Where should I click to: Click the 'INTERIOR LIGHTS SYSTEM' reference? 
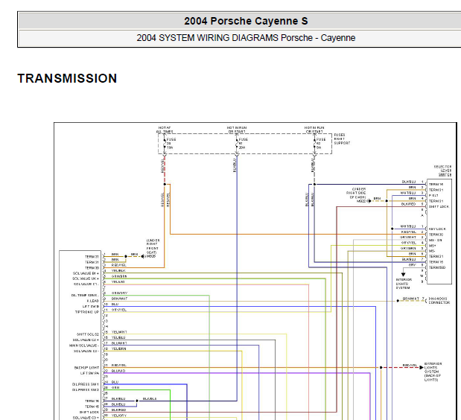pos(404,284)
